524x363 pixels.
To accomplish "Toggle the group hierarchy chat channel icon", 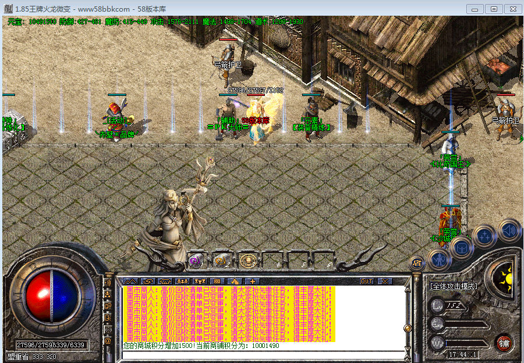I will (x=108, y=294).
